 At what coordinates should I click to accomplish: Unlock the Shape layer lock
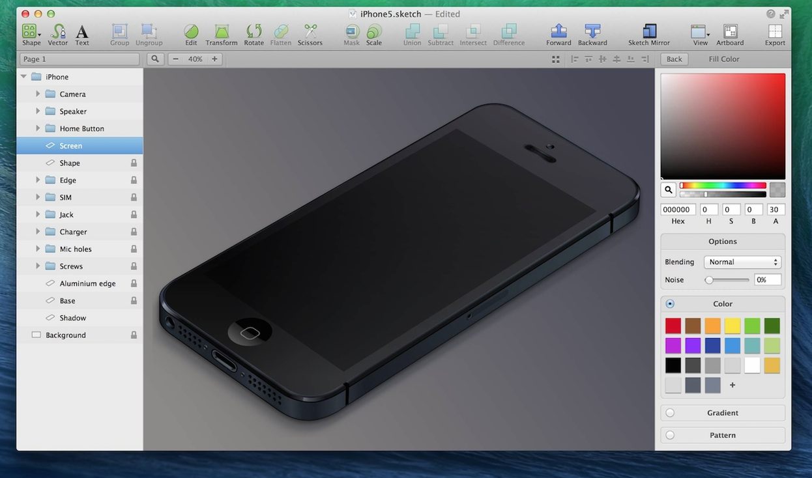click(x=134, y=163)
